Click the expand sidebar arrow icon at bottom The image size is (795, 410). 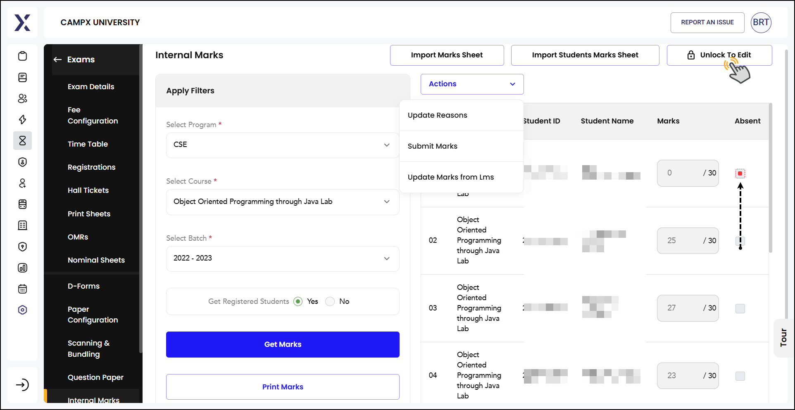22,385
